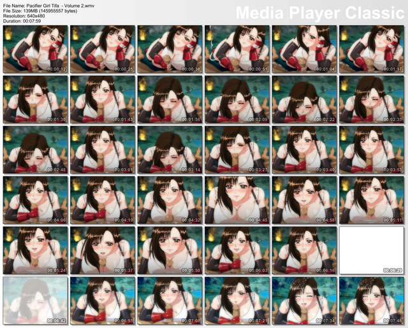Choose the thumbnail at 00:04:45
The width and height of the screenshot is (408, 328).
click(237, 200)
